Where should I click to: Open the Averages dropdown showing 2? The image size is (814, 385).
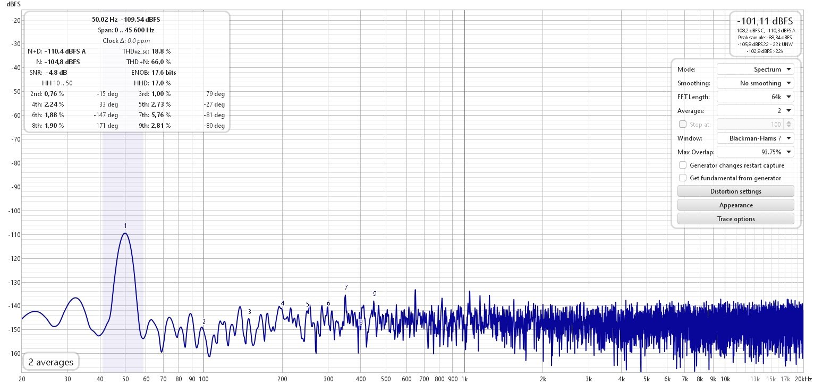click(x=755, y=111)
